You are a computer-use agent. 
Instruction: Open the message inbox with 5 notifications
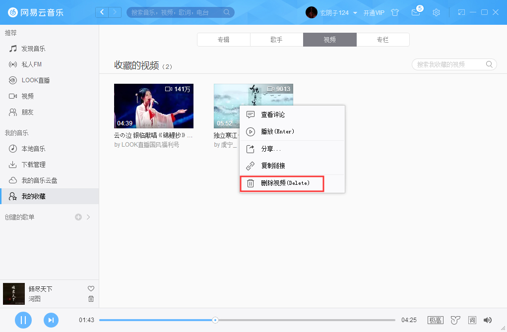point(416,12)
